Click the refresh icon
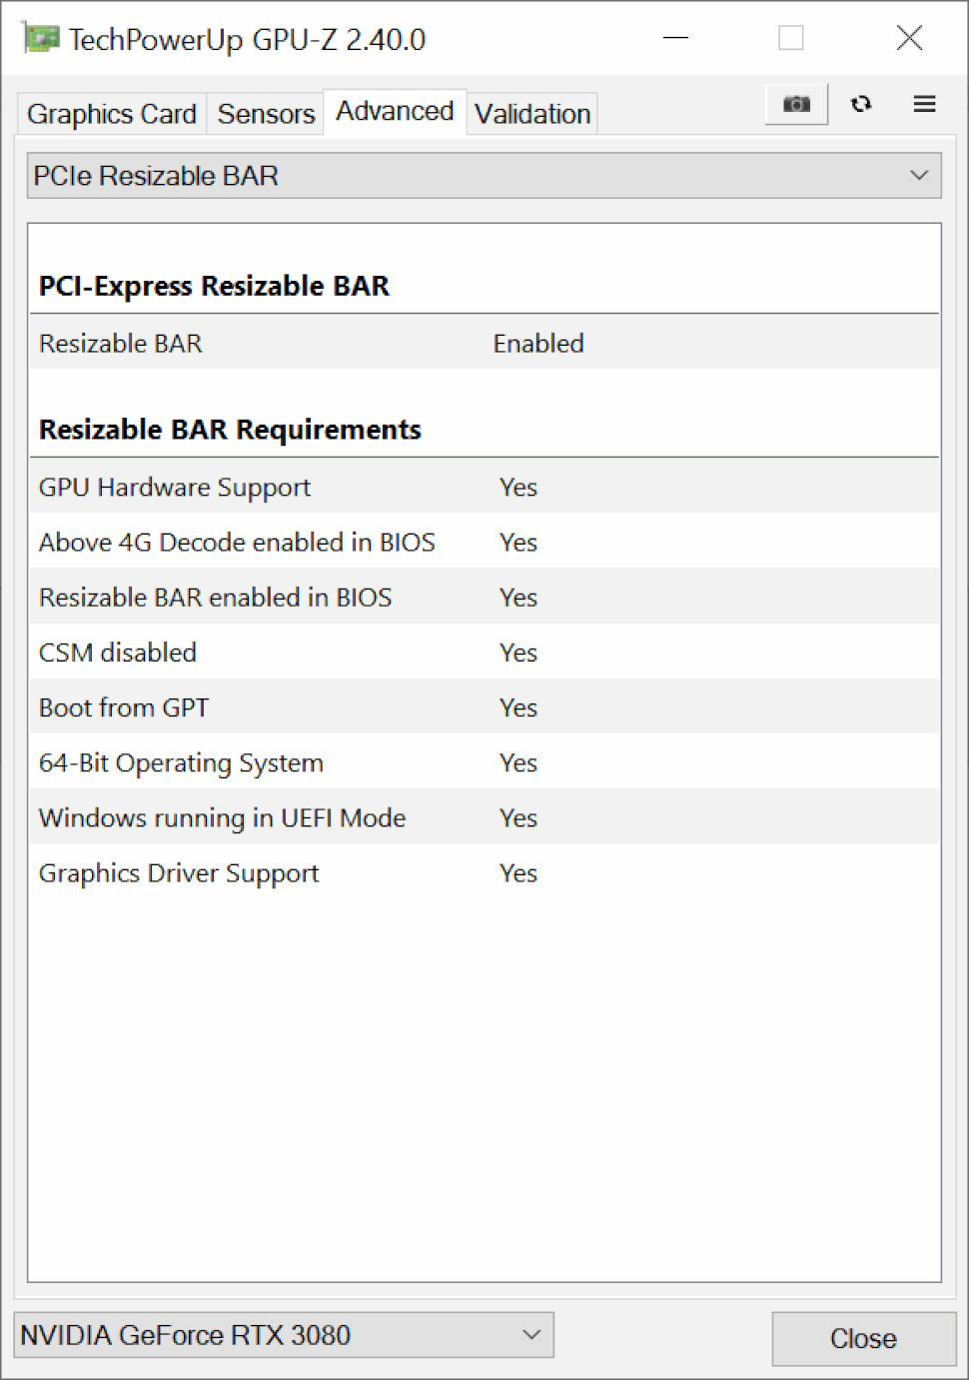Image resolution: width=969 pixels, height=1380 pixels. (x=861, y=104)
